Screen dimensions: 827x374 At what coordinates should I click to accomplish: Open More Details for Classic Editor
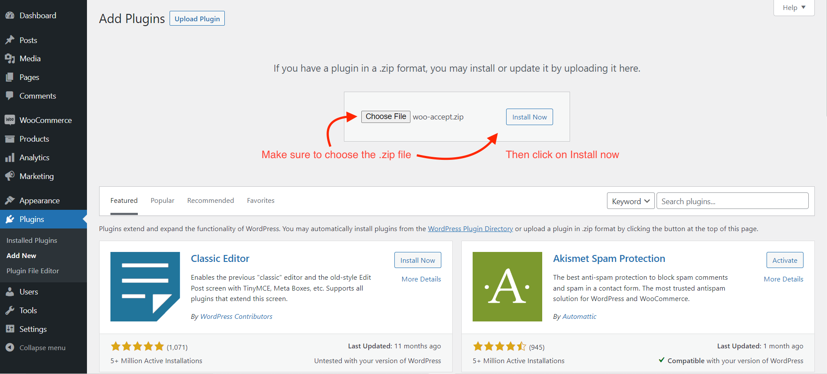[421, 279]
